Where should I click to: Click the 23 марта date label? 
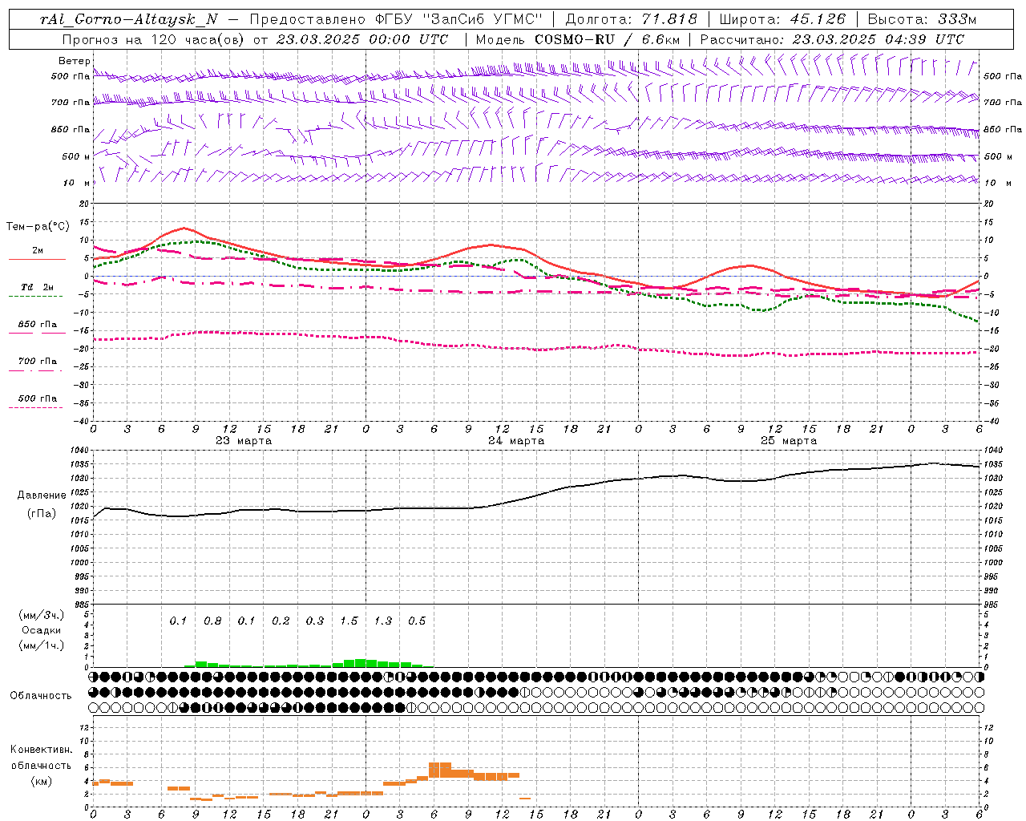point(244,441)
